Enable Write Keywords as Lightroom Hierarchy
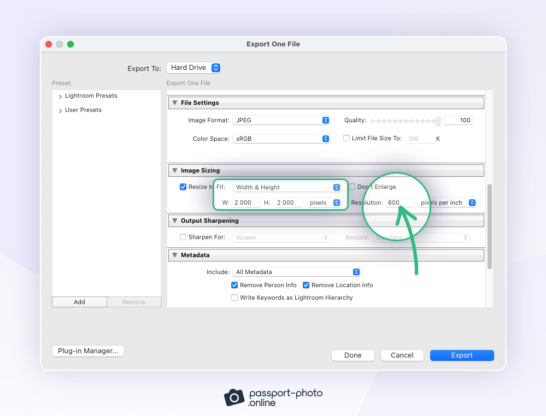The height and width of the screenshot is (416, 546). (x=234, y=298)
